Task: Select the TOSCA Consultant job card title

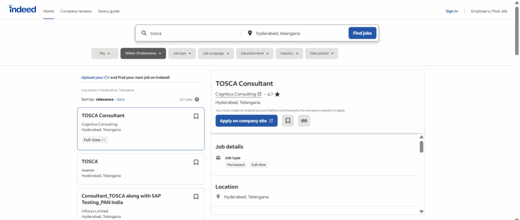Action: click(103, 116)
